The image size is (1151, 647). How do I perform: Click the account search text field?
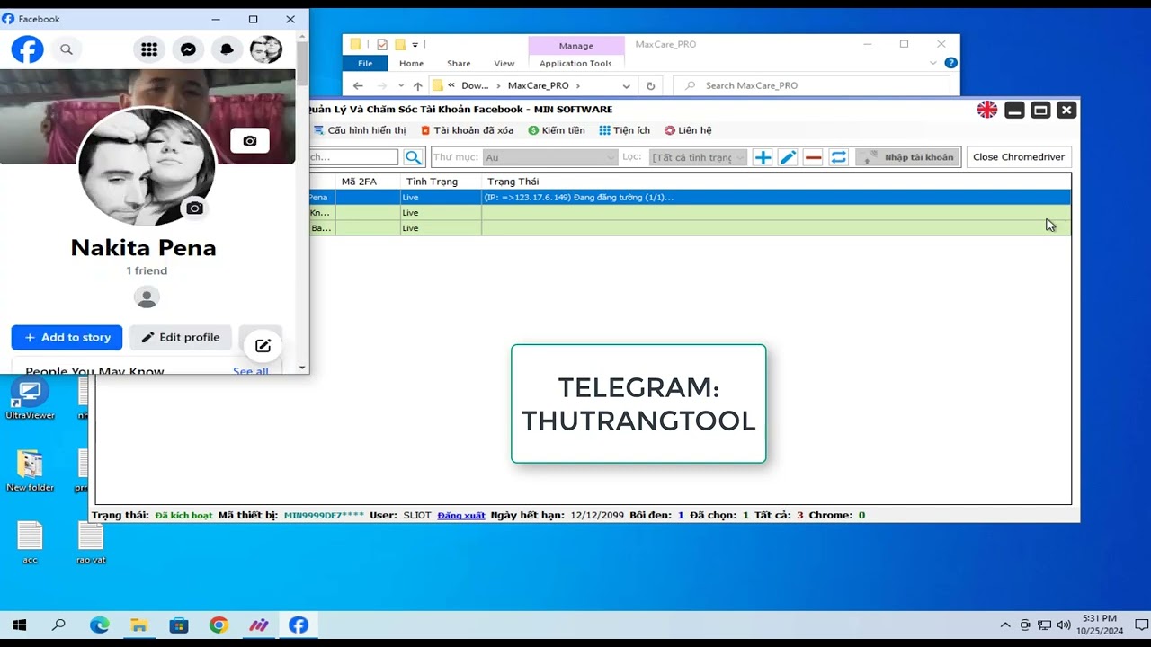[x=353, y=157]
